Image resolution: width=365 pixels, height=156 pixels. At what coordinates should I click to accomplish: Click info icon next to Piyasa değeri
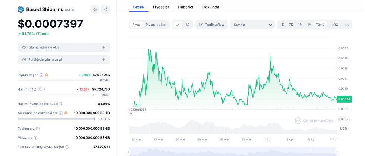[41, 75]
